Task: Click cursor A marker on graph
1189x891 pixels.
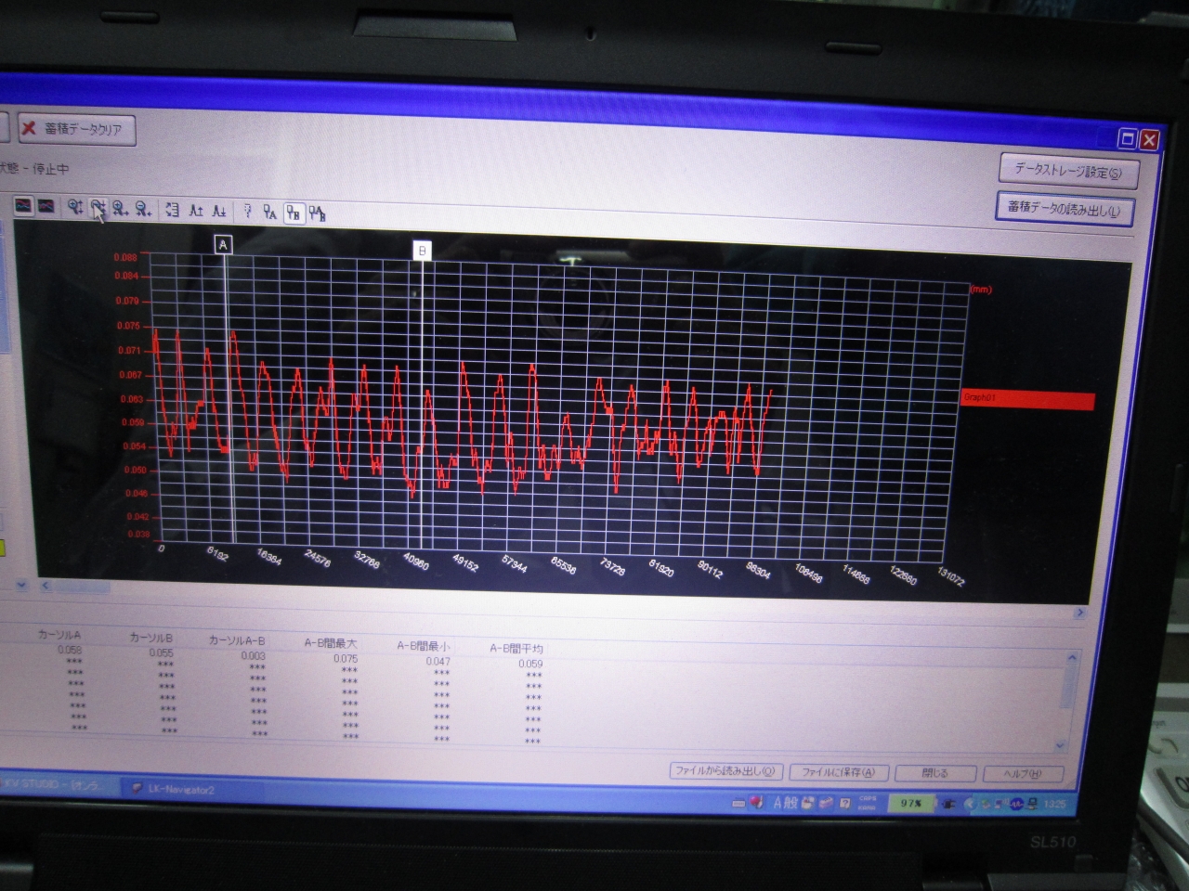Action: click(x=223, y=245)
